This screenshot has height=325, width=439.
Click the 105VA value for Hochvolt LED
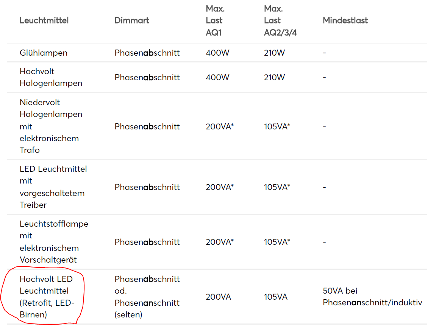coord(275,297)
